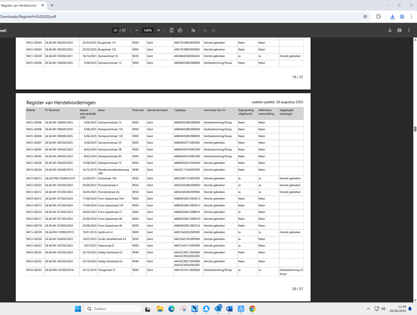
Task: Open Word from the taskbar
Action: coord(229,309)
